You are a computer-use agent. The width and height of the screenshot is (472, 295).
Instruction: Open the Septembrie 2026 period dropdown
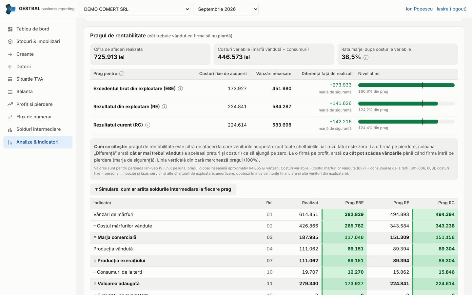tap(226, 9)
